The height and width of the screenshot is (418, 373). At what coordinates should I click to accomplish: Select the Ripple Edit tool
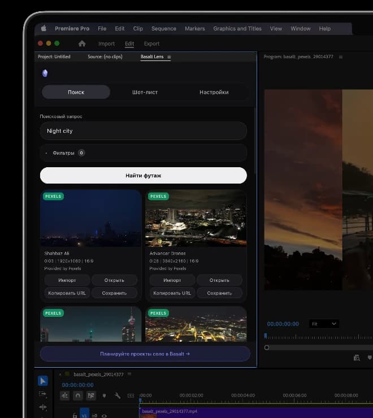coord(43,407)
